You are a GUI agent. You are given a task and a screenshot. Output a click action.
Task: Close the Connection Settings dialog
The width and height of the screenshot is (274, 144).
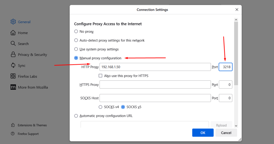coord(237,10)
